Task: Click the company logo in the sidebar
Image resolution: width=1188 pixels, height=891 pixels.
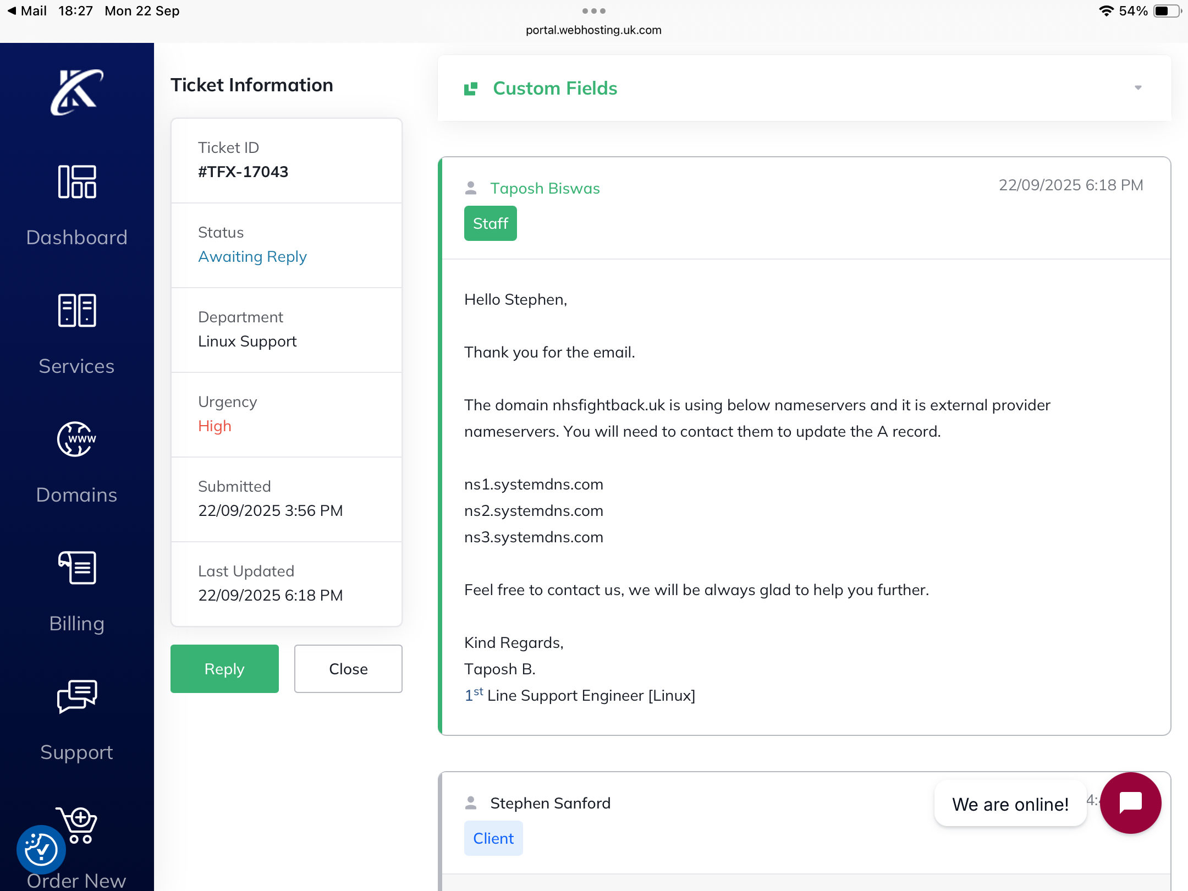Action: [76, 92]
